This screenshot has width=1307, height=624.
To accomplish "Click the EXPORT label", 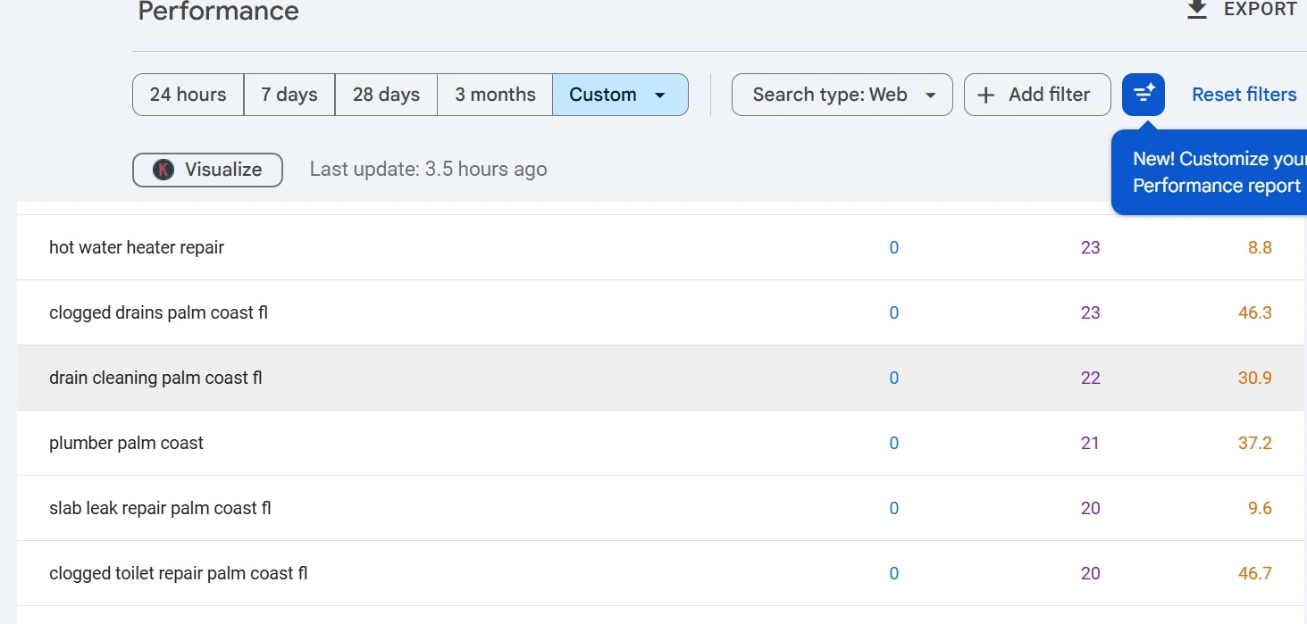I will pyautogui.click(x=1261, y=9).
